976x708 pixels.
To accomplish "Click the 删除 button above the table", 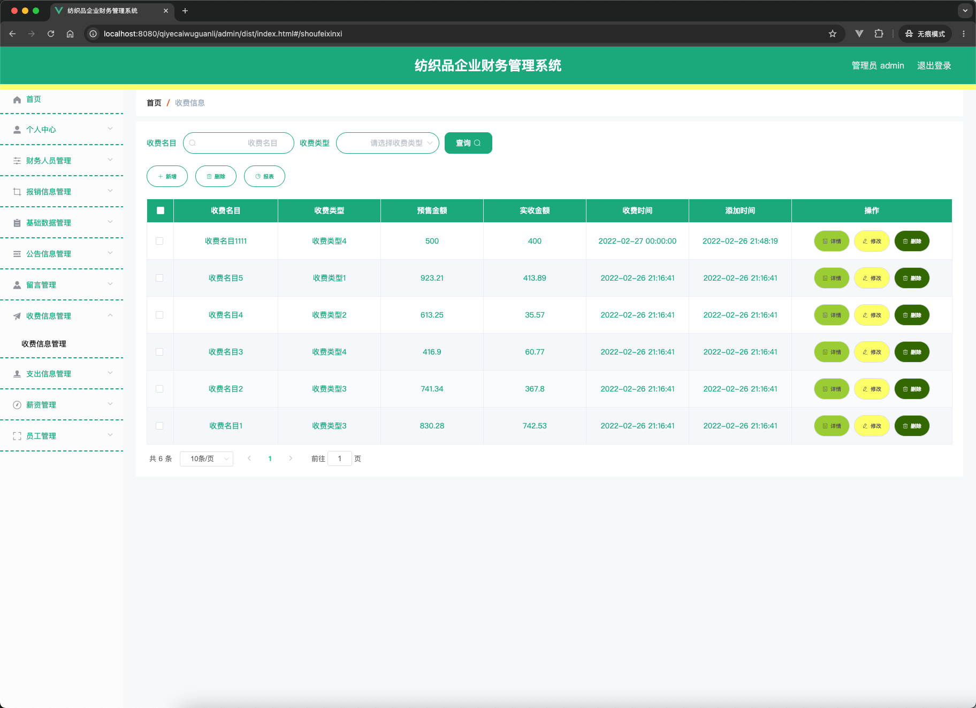I will (216, 176).
